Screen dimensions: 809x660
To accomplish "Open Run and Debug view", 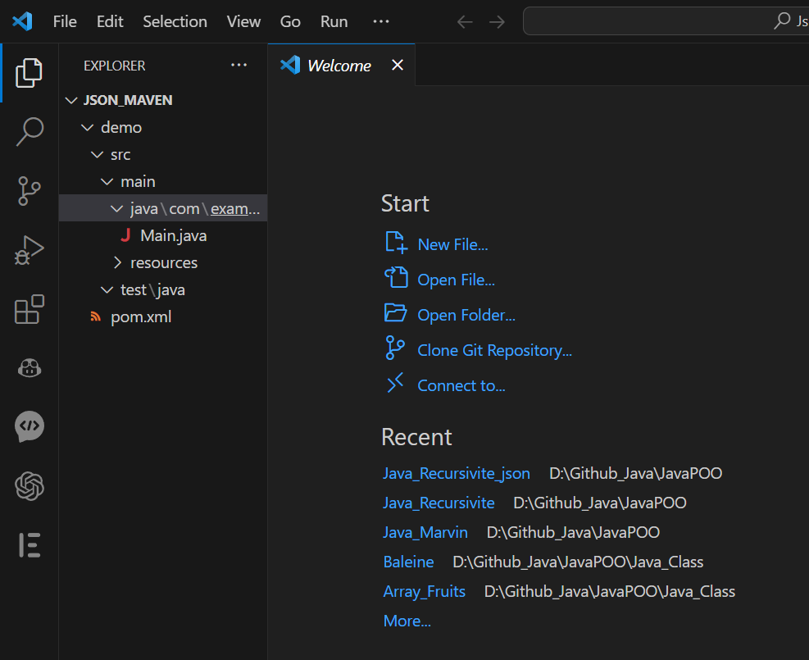I will point(30,250).
